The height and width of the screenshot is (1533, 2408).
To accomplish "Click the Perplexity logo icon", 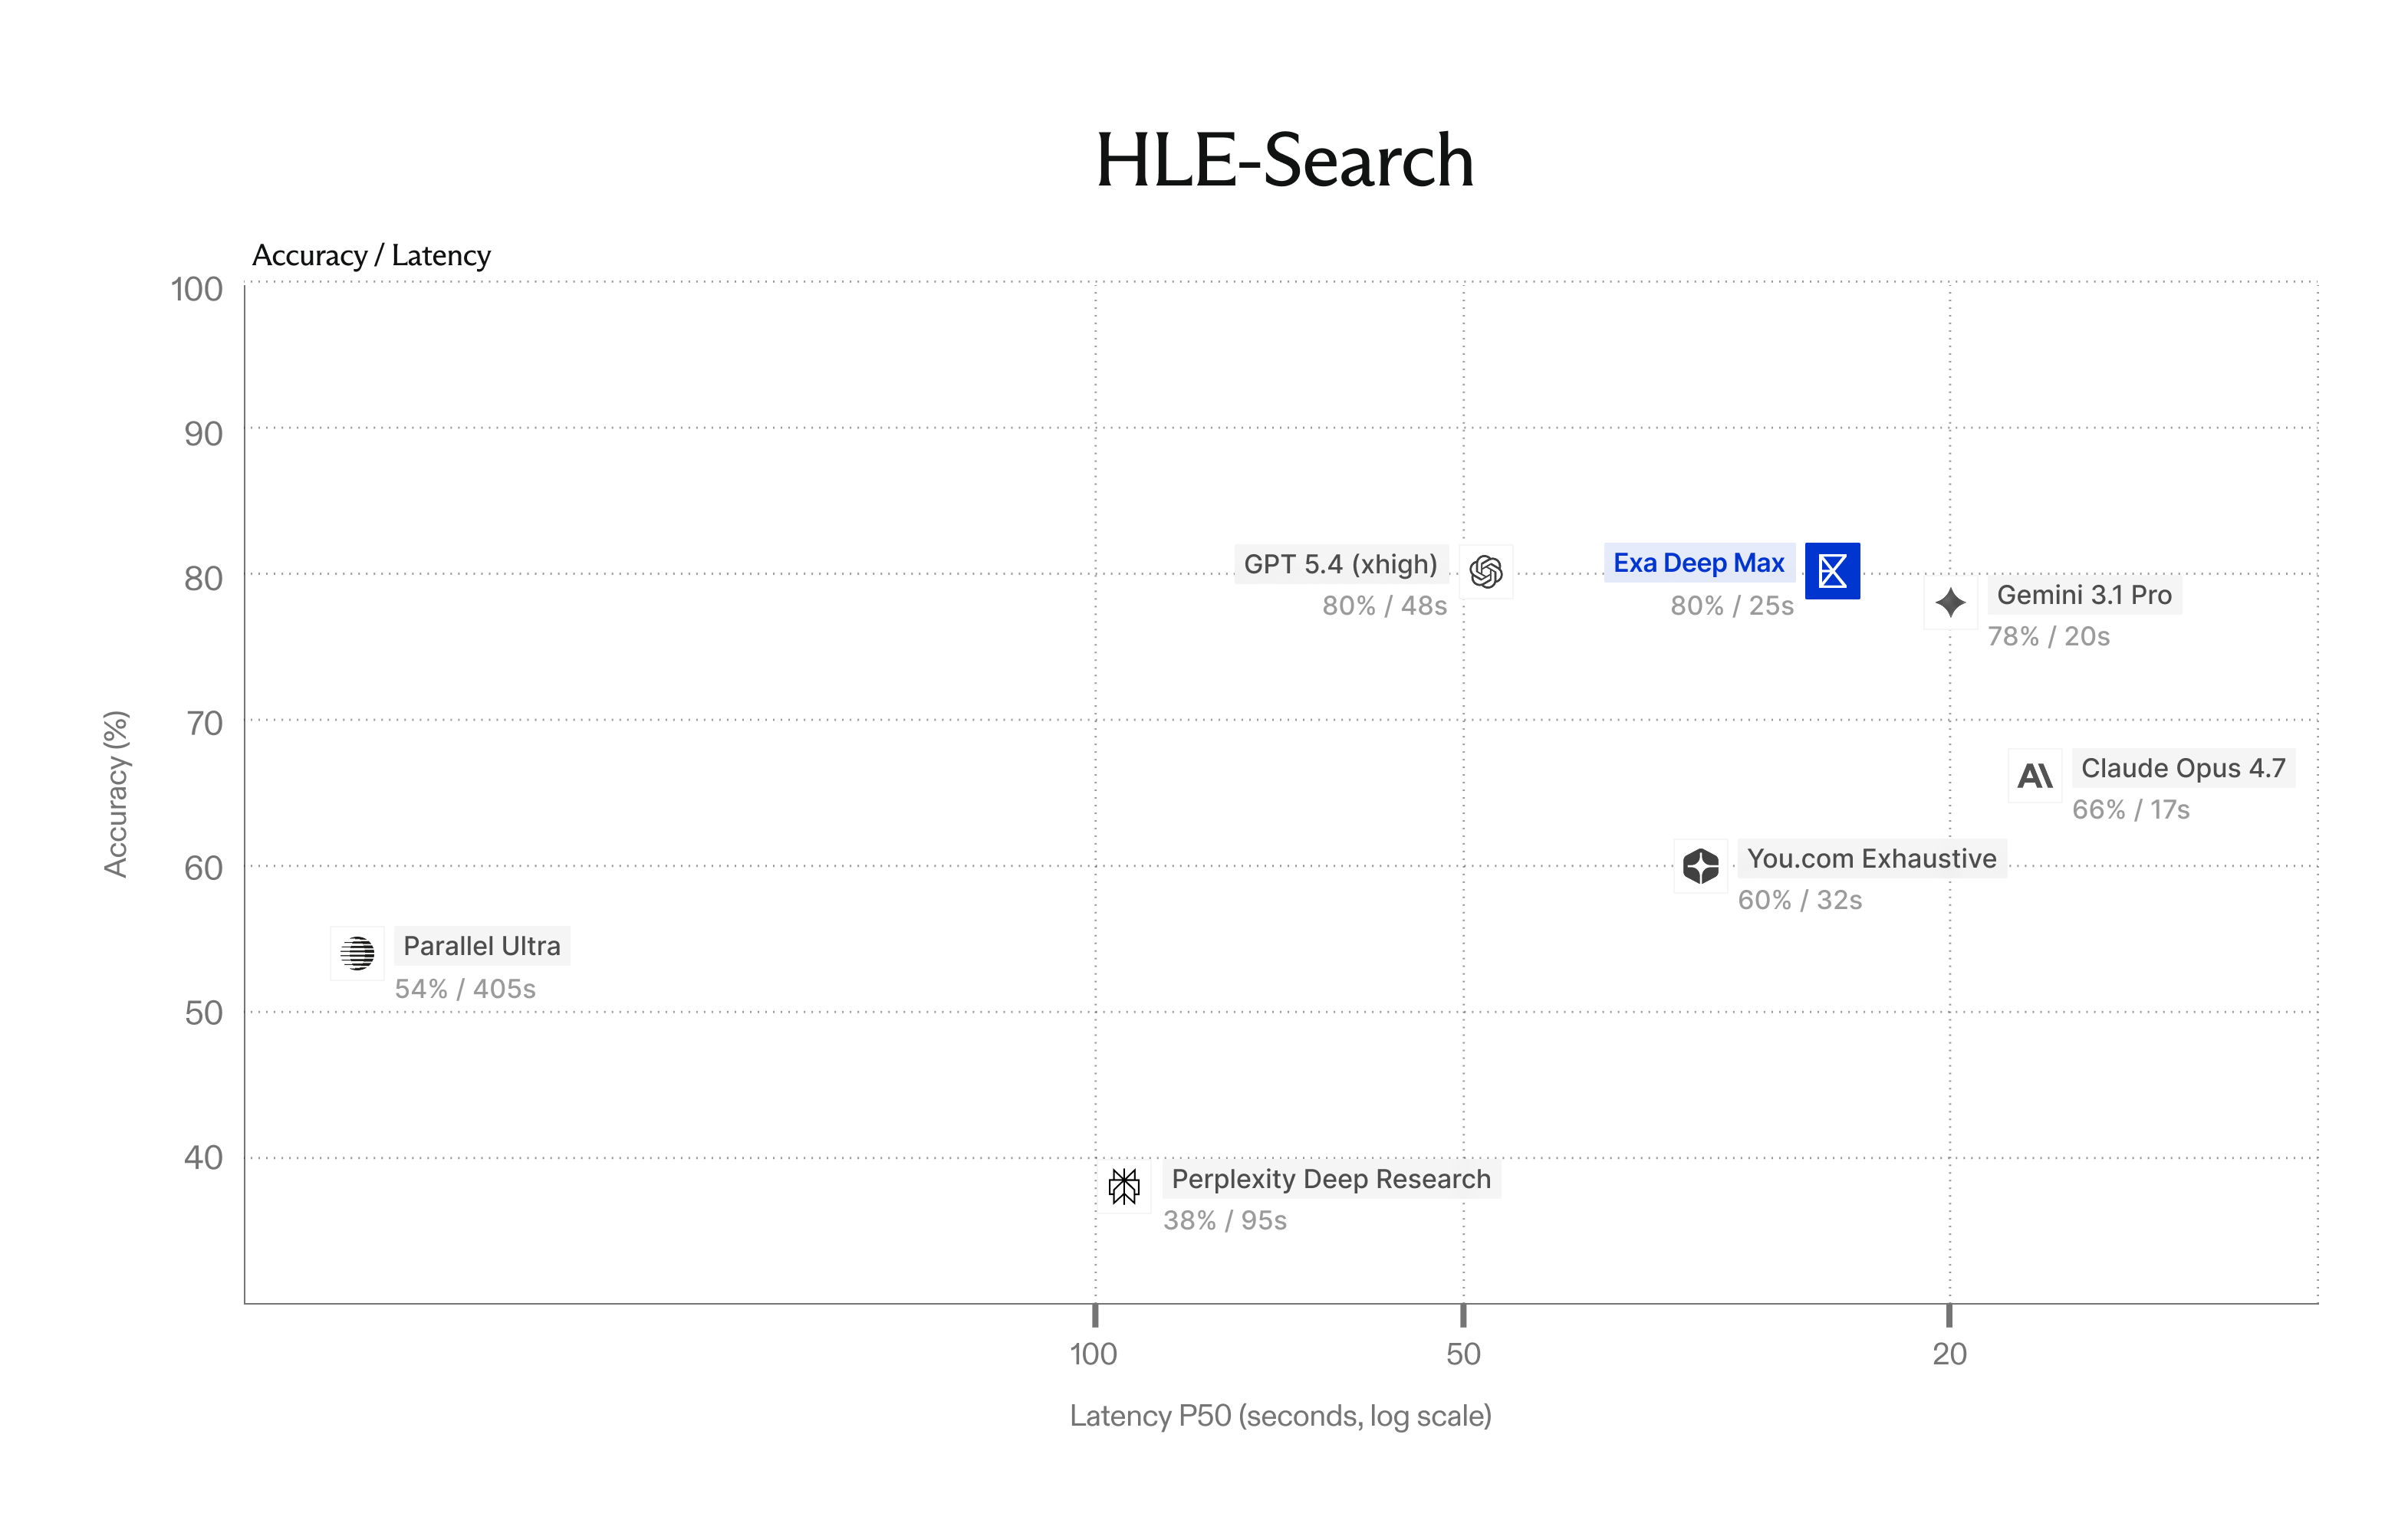I will tap(1124, 1187).
